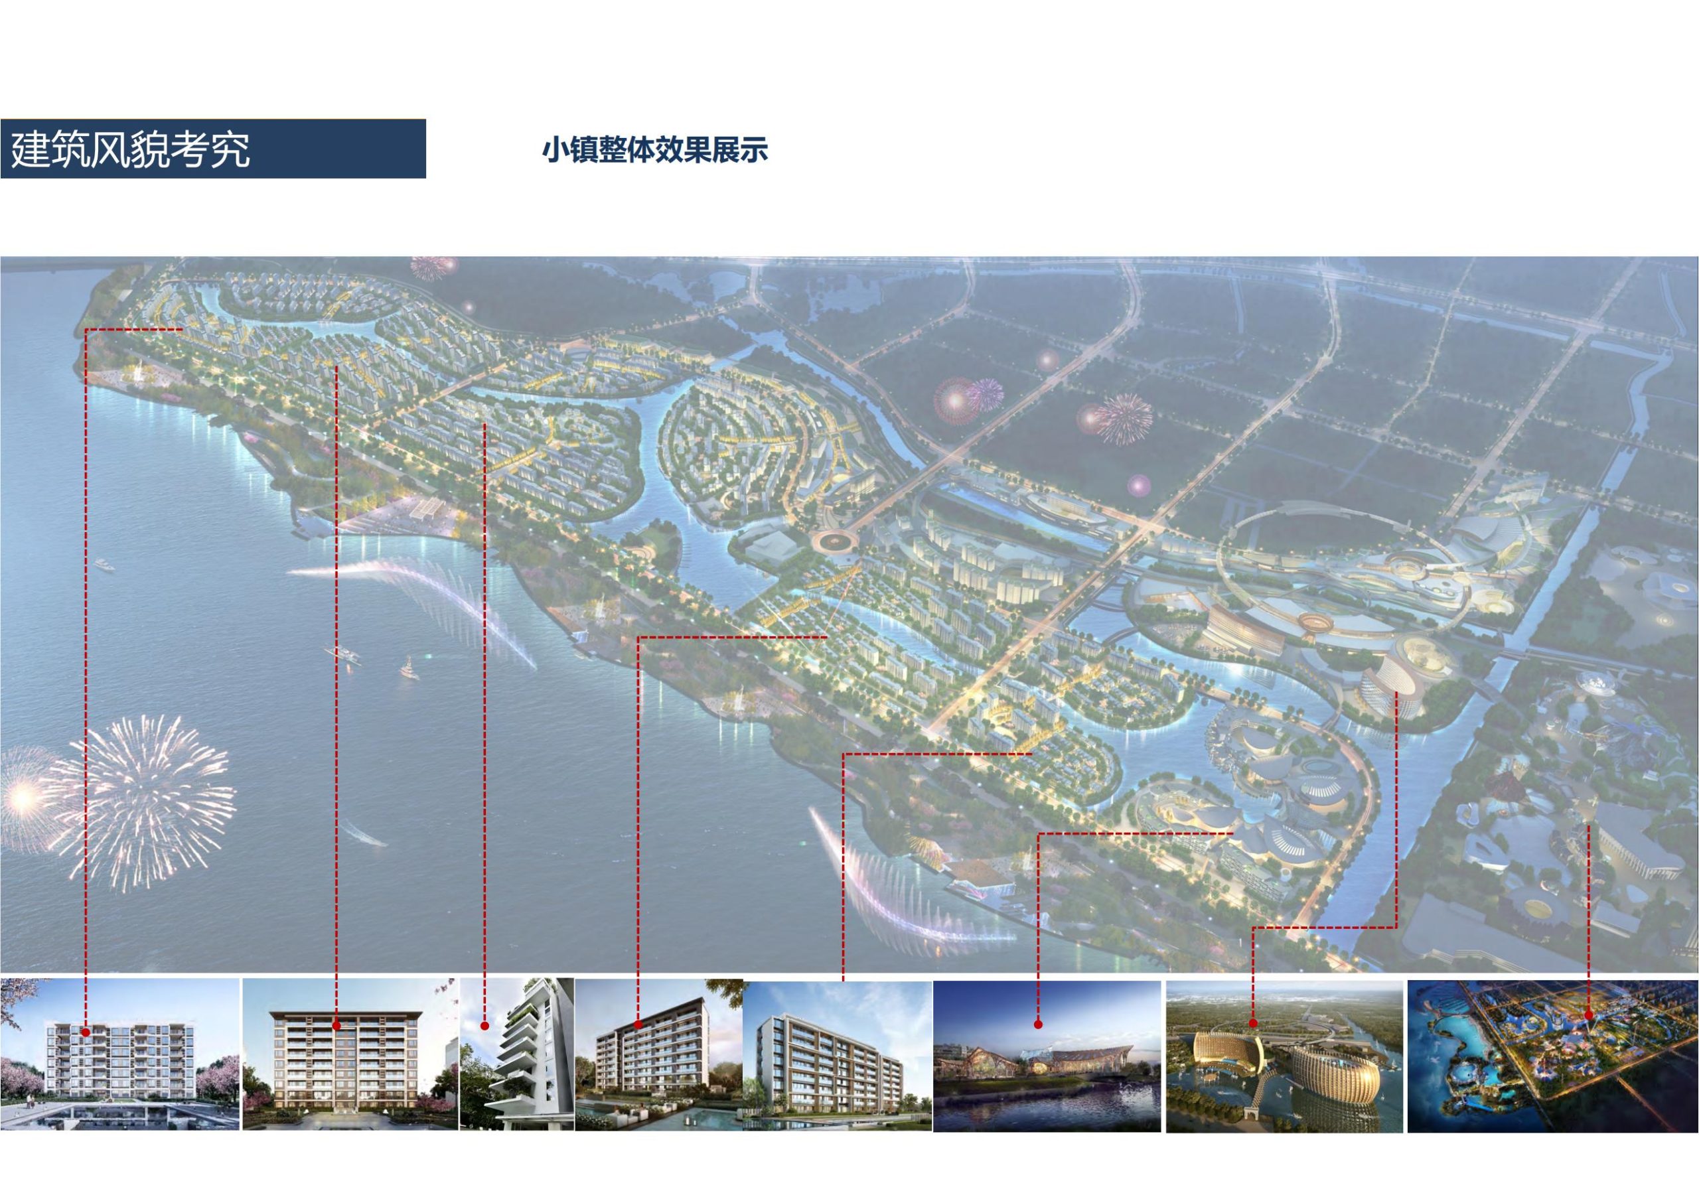Open the brown-roofed mid-rise building thumbnail

pos(351,1054)
